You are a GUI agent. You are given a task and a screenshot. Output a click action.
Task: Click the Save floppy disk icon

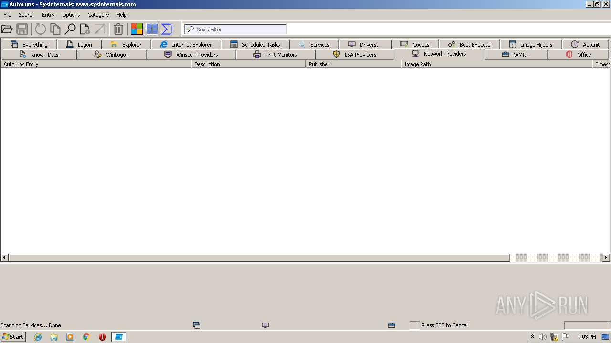[x=22, y=29]
